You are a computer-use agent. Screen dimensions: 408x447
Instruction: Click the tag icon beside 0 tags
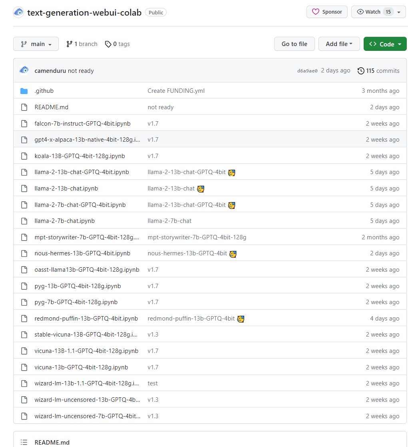click(108, 44)
